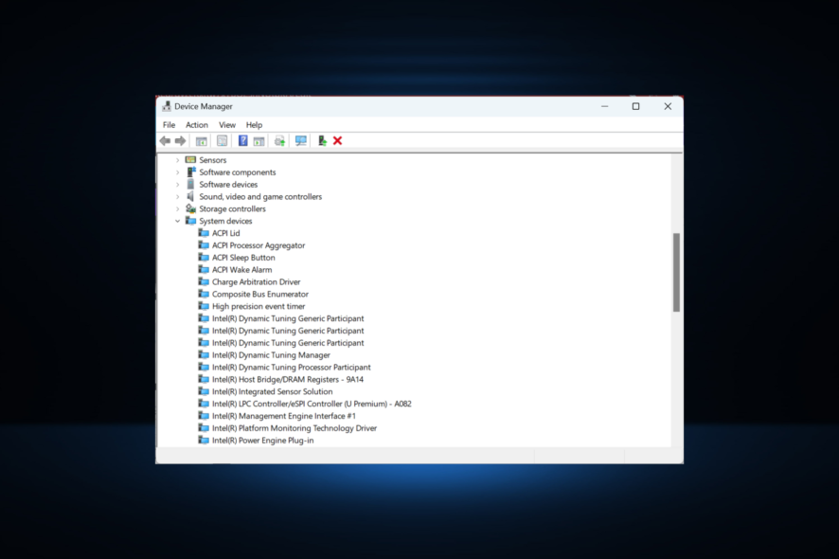839x559 pixels.
Task: Select Charge Arbitration Driver
Action: coord(257,281)
